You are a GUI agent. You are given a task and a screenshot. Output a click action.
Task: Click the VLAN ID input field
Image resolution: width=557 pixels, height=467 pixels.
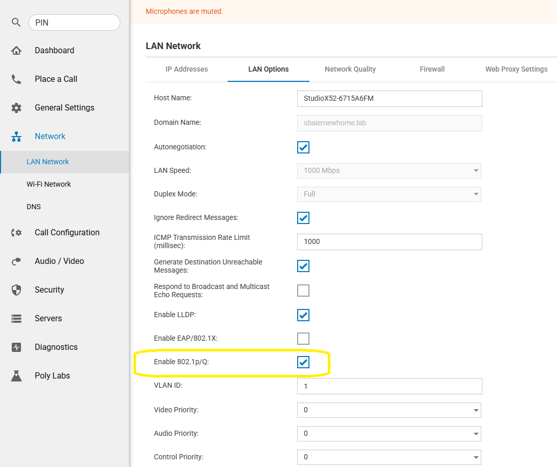389,386
